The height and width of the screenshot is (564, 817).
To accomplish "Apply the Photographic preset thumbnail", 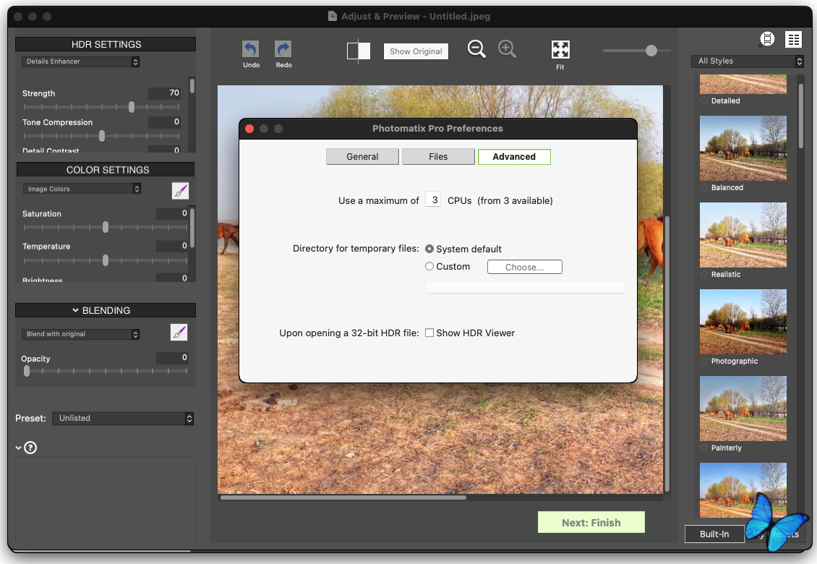I will pyautogui.click(x=743, y=322).
